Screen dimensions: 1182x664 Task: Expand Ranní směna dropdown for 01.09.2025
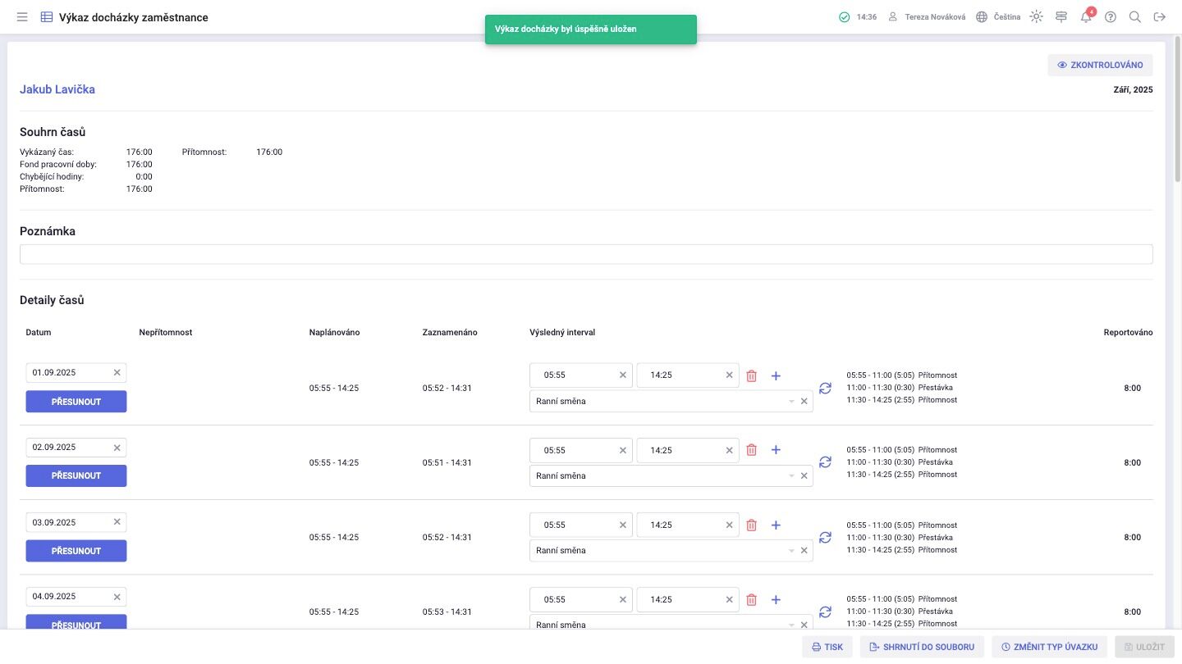[x=791, y=402]
